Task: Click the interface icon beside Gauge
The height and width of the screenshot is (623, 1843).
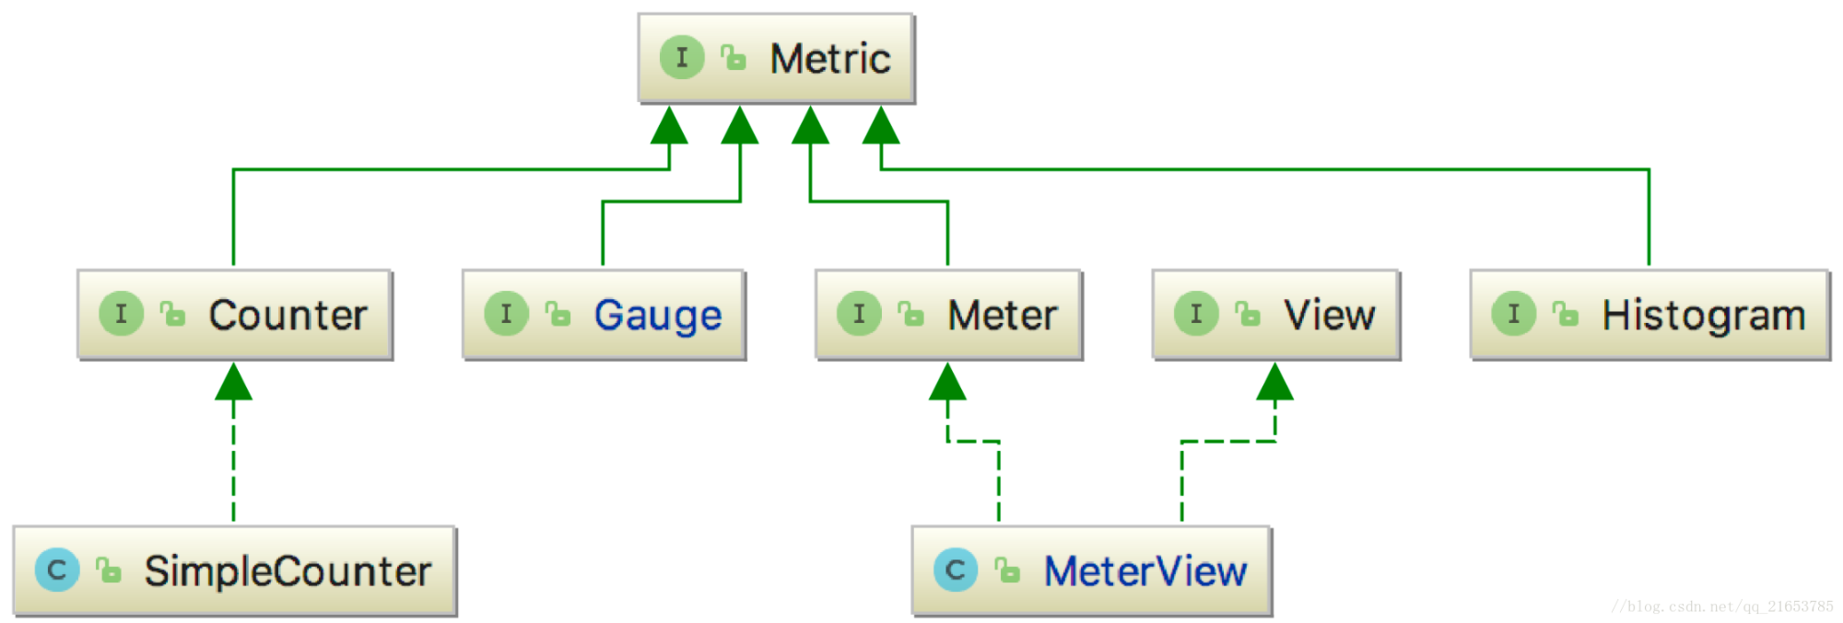Action: pyautogui.click(x=506, y=314)
